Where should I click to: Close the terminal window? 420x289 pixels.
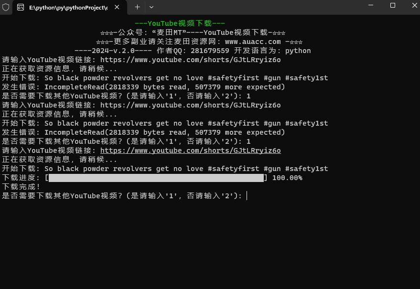tap(414, 5)
